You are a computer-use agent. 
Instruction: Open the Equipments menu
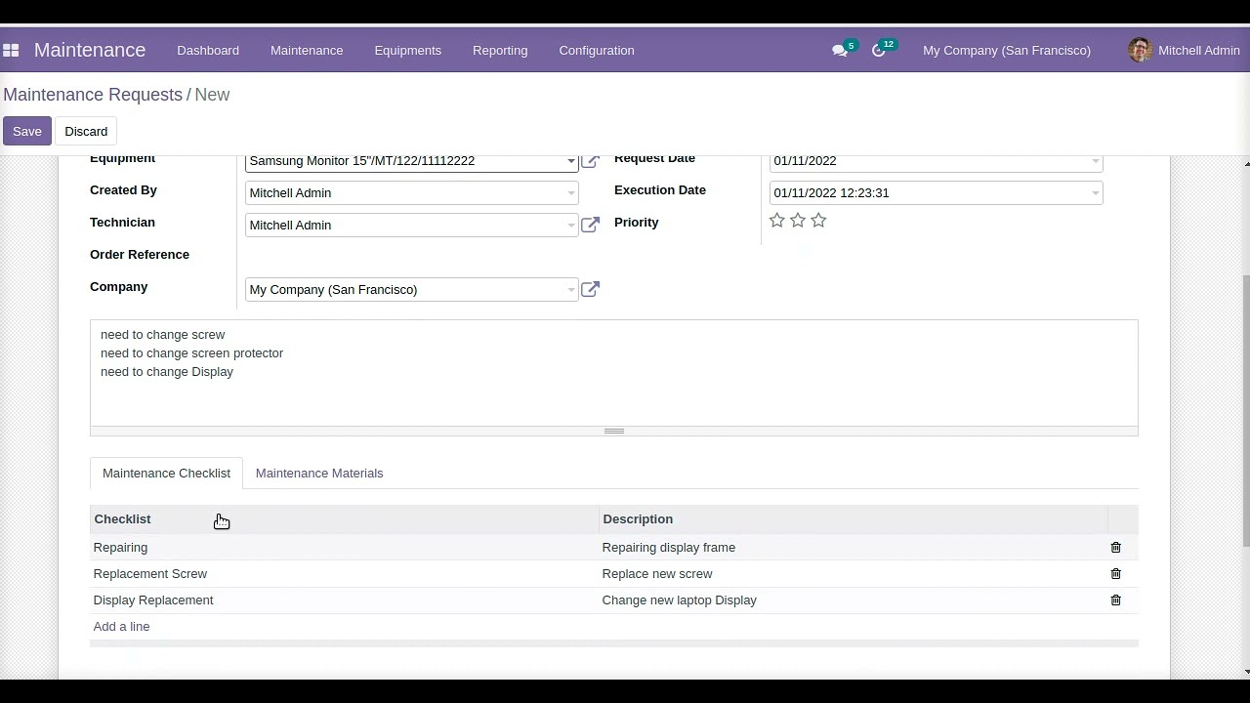click(408, 50)
